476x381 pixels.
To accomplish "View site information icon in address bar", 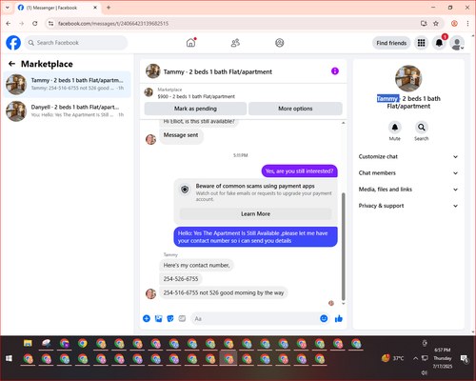I will pyautogui.click(x=51, y=23).
